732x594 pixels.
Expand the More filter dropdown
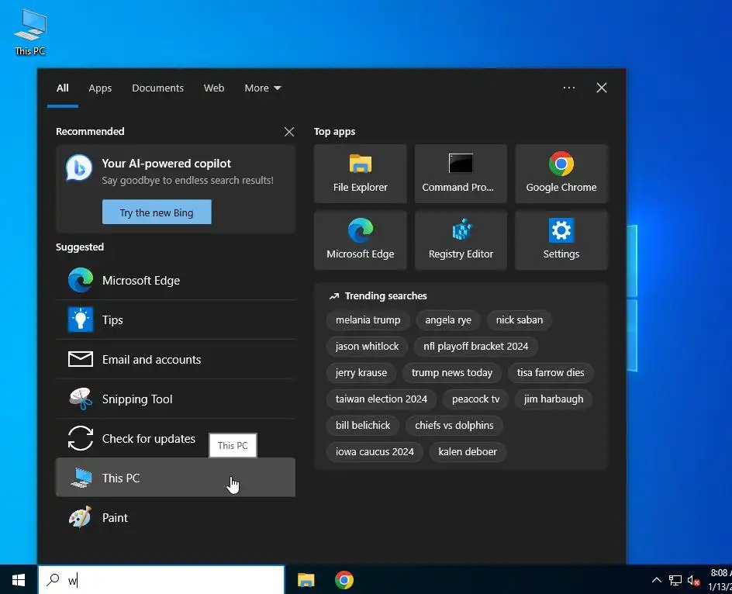pos(262,88)
